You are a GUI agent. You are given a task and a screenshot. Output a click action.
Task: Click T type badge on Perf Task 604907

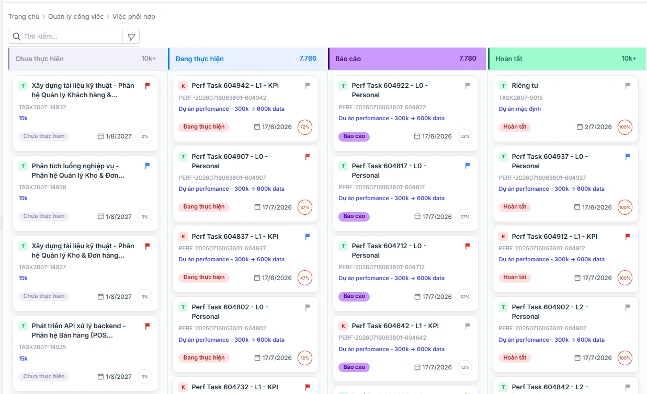tap(183, 156)
